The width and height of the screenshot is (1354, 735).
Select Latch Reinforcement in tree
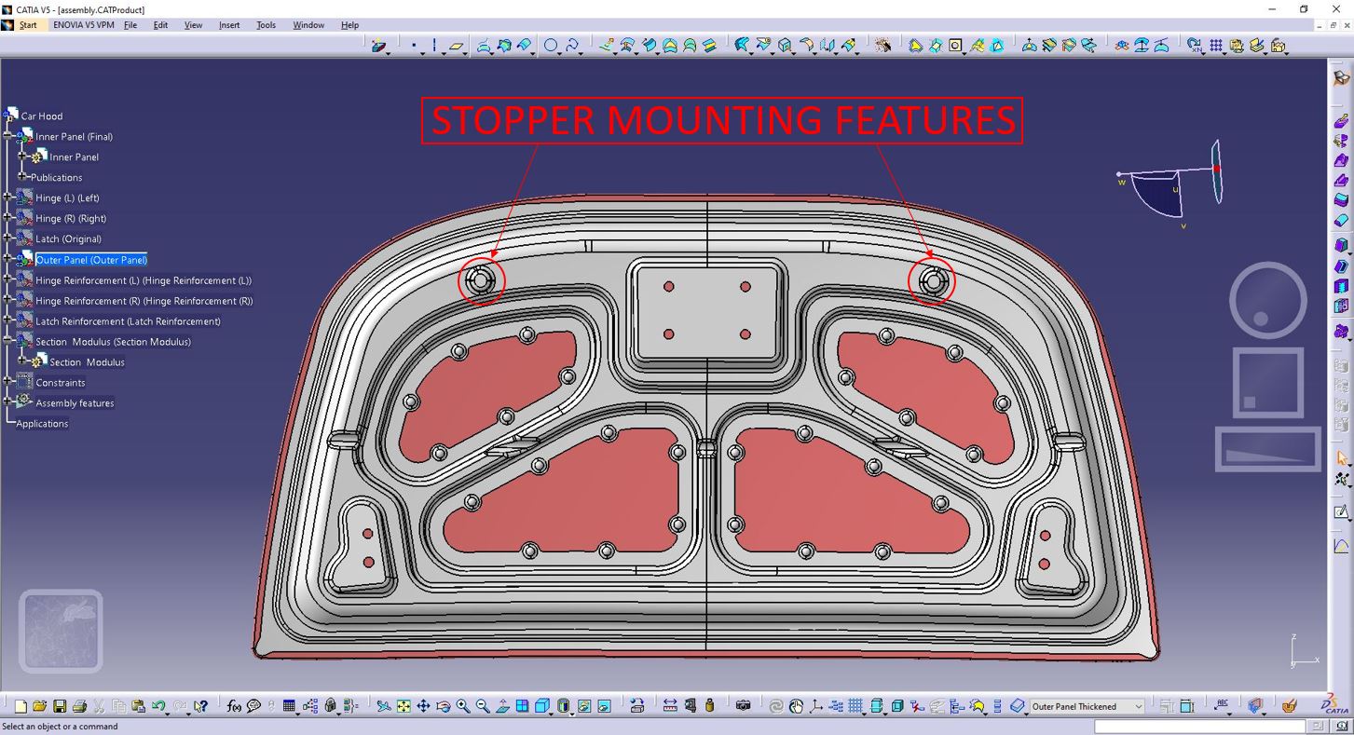(x=128, y=321)
